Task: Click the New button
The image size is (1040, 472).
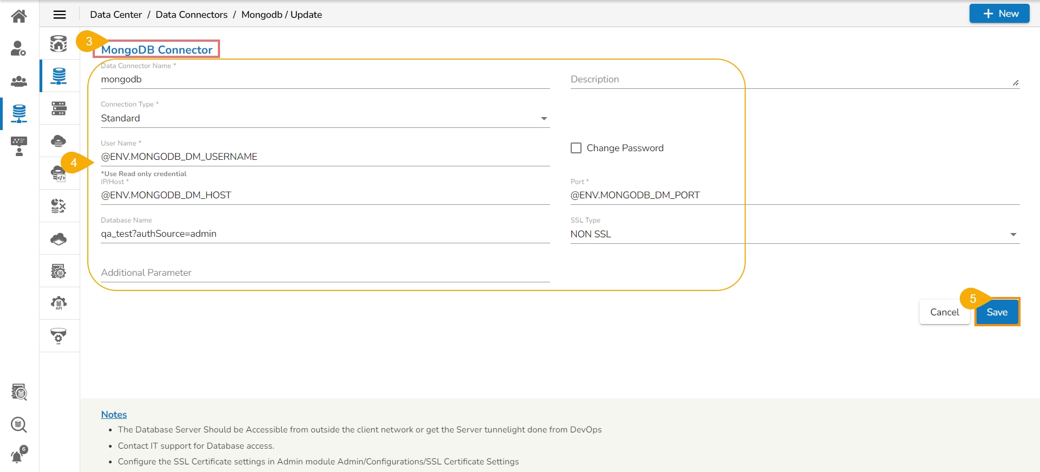Action: point(999,14)
